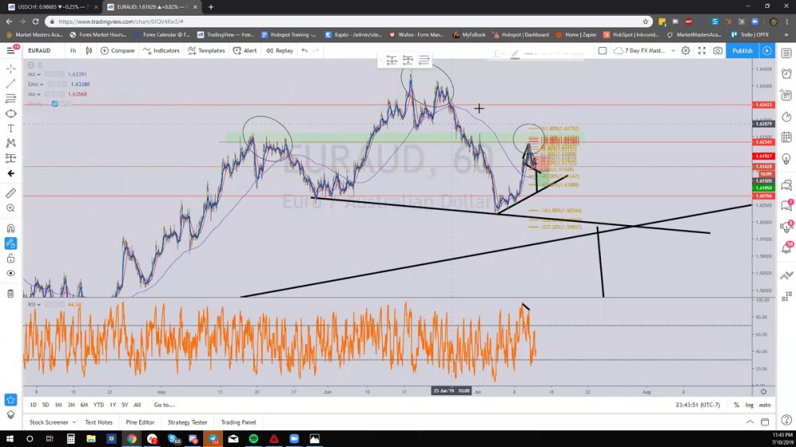Screen dimensions: 796x447
Task: Click the Publish button
Action: tap(742, 50)
